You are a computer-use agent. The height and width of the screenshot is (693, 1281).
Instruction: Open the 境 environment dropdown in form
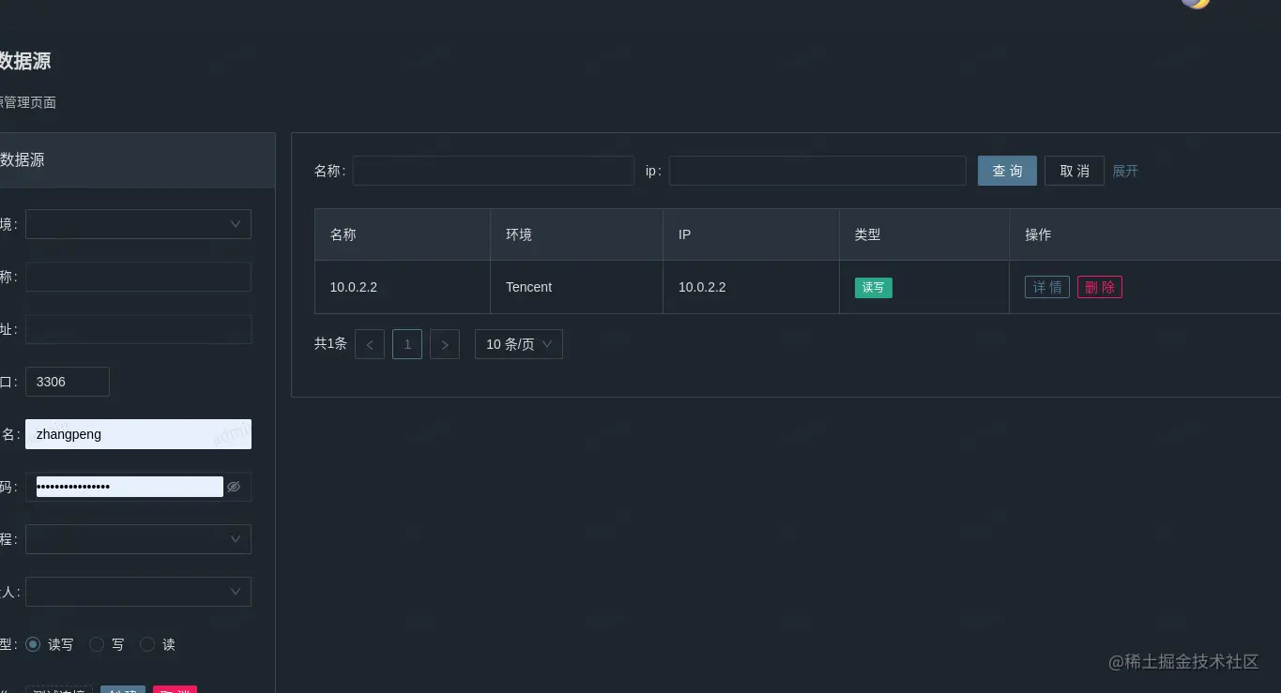pyautogui.click(x=138, y=224)
